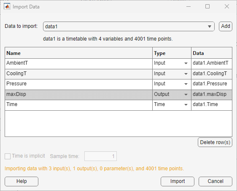Click the Import button
This screenshot has width=237, height=191.
[178, 181]
